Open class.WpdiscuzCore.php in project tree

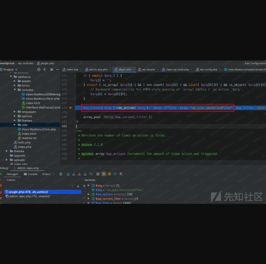tap(38, 129)
